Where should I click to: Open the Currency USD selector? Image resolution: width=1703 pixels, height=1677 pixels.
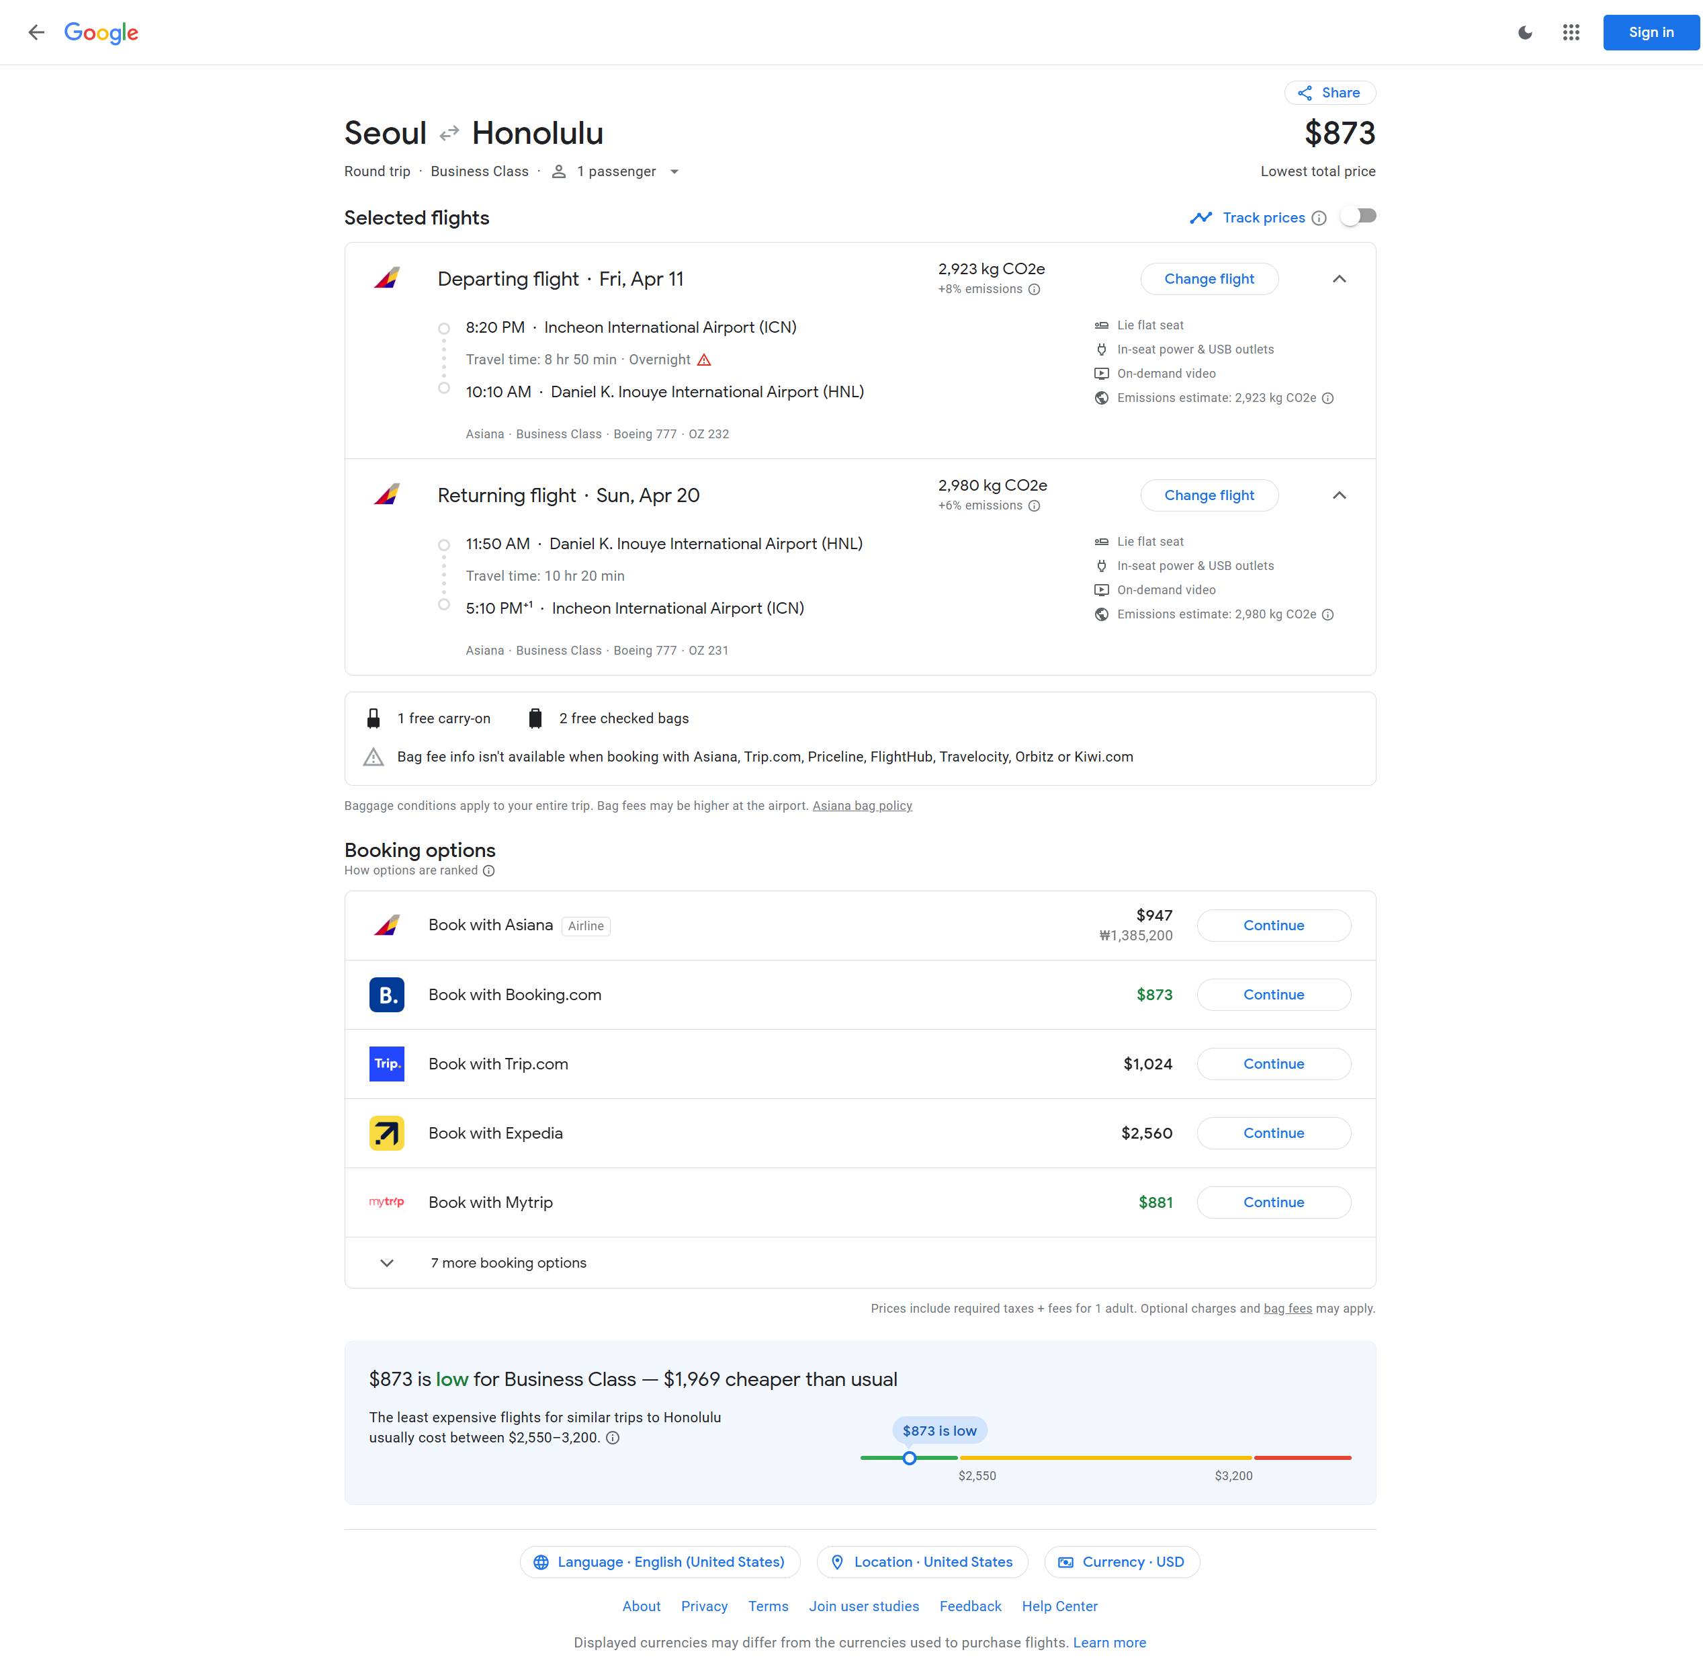[x=1121, y=1561]
